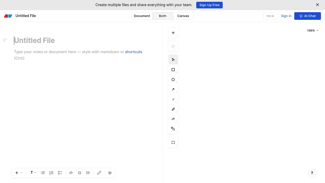Switch to the Both view tab
This screenshot has height=183, width=325.
pos(162,16)
